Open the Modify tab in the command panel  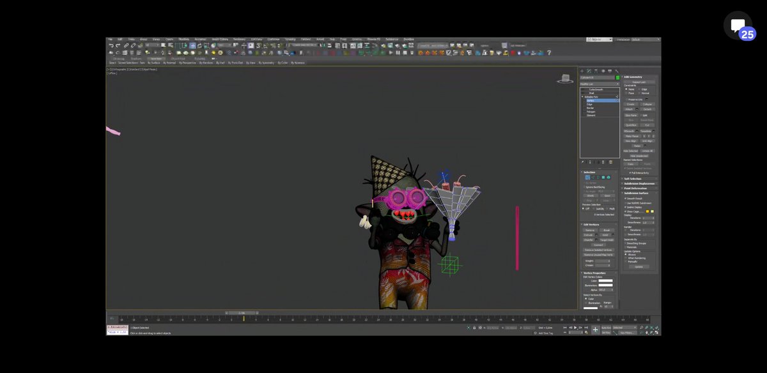[x=589, y=71]
